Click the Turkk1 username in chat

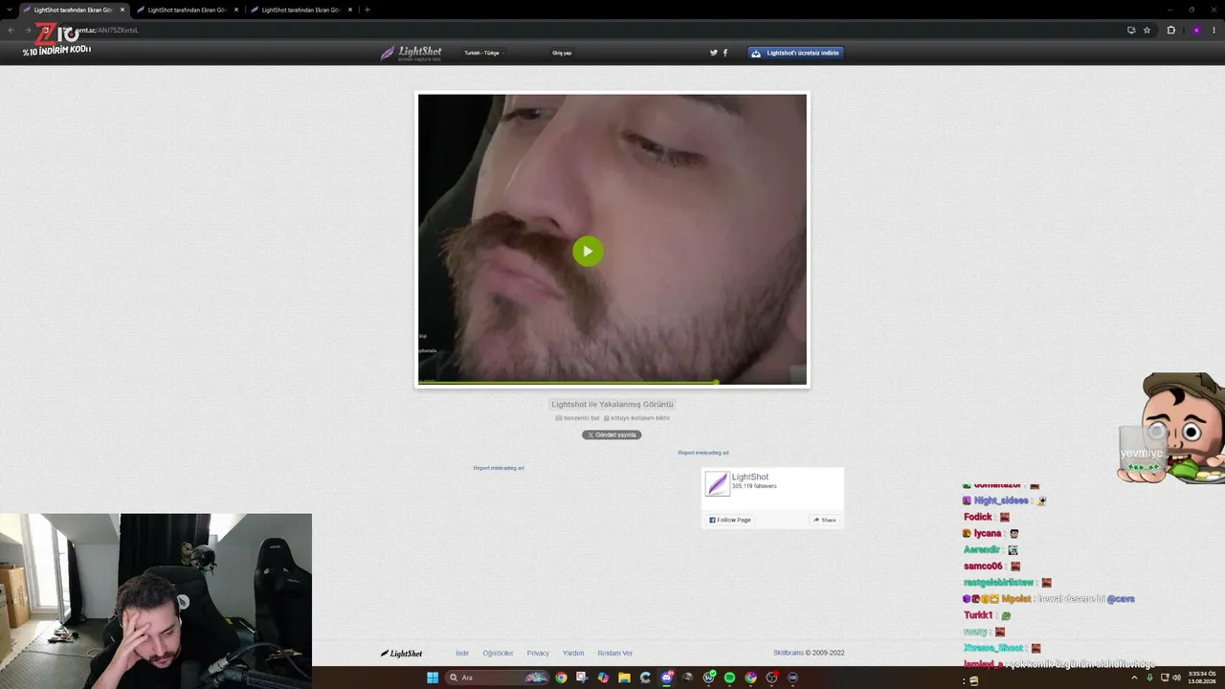coord(978,615)
